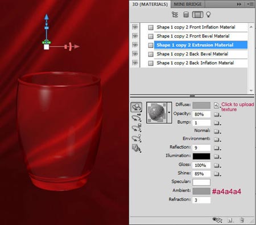The image size is (256, 225).
Task: Click Gloss 100% field
Action: pos(201,165)
